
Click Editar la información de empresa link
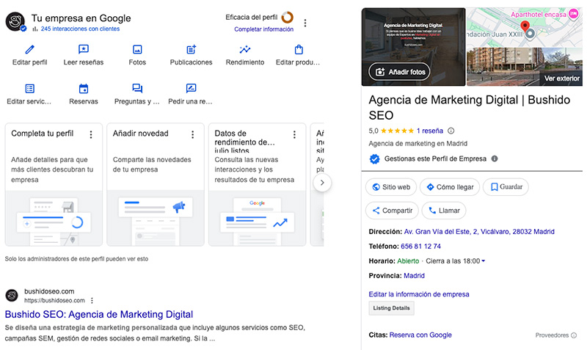[x=419, y=294]
